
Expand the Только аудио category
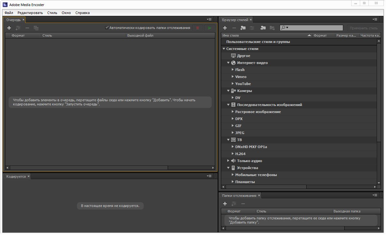[x=228, y=161]
